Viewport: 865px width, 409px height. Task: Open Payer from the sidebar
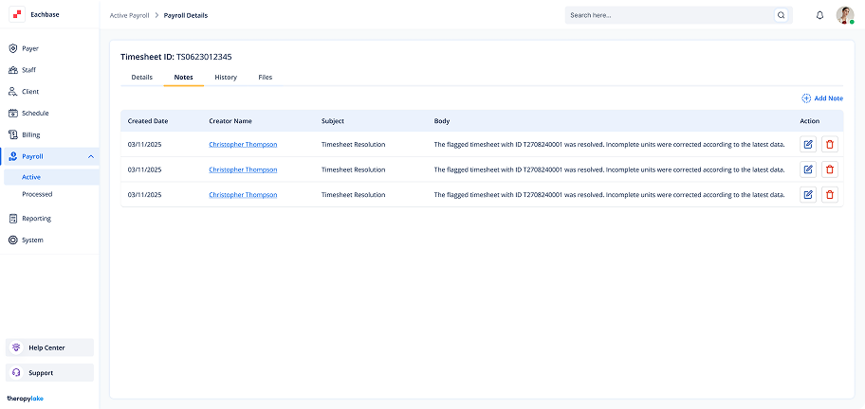click(30, 48)
